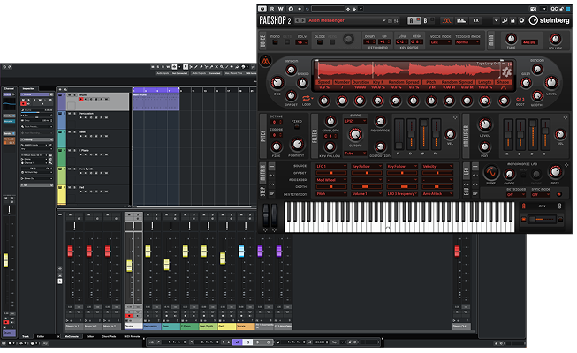This screenshot has height=353, width=577.
Task: Open the LFO 1 source dropdown in matrix
Action: [x=331, y=166]
